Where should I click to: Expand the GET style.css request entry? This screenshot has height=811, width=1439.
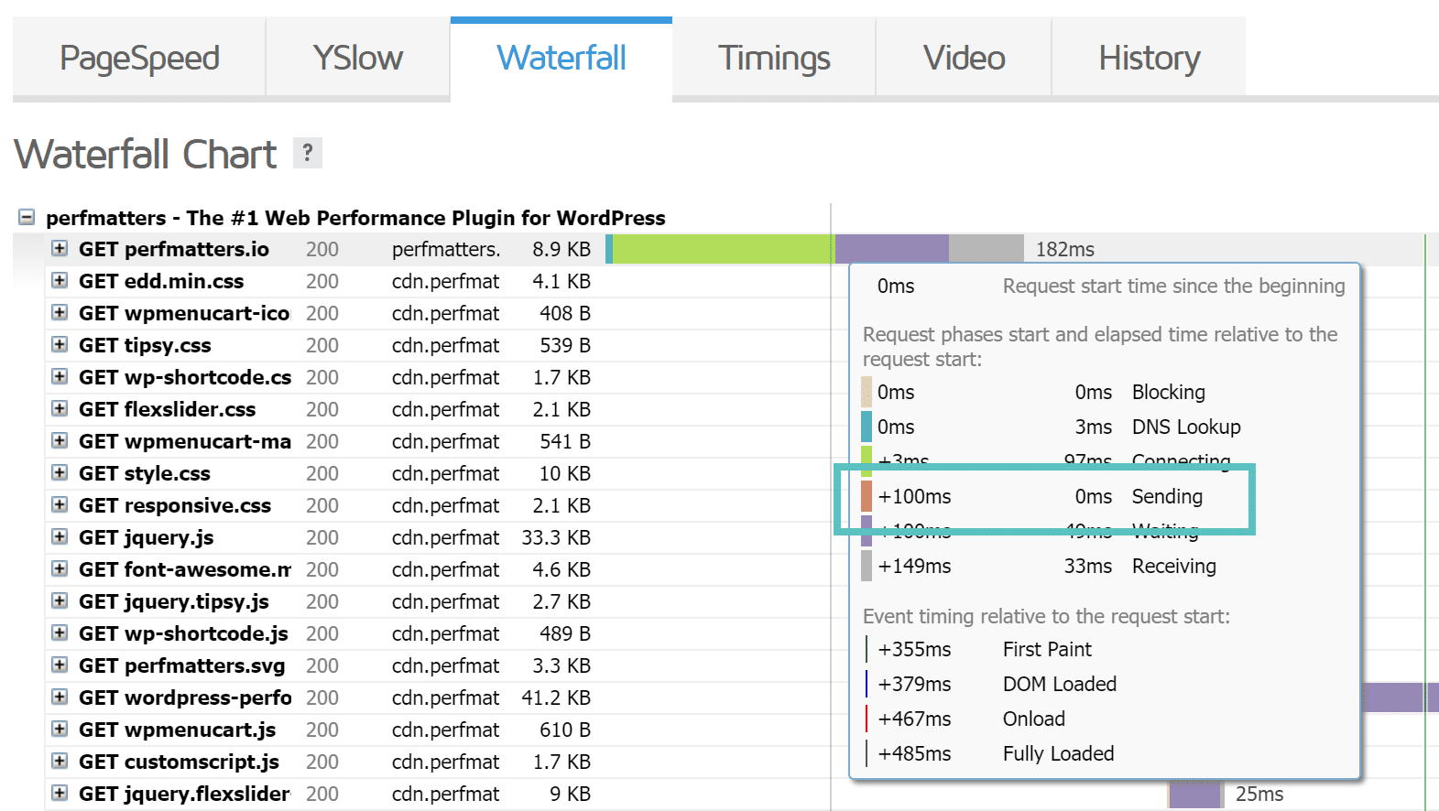(x=60, y=473)
